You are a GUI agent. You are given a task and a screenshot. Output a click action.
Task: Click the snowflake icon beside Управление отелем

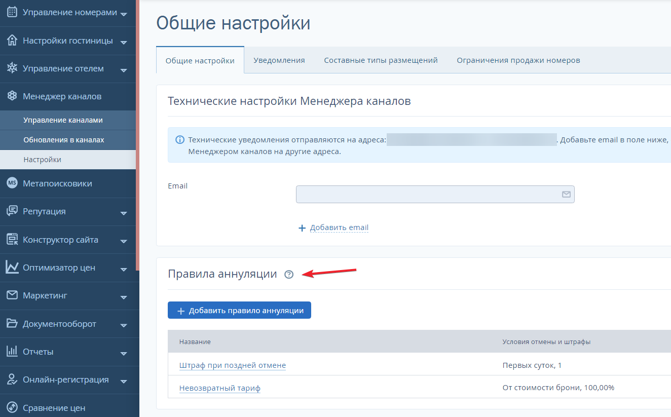[x=12, y=68]
